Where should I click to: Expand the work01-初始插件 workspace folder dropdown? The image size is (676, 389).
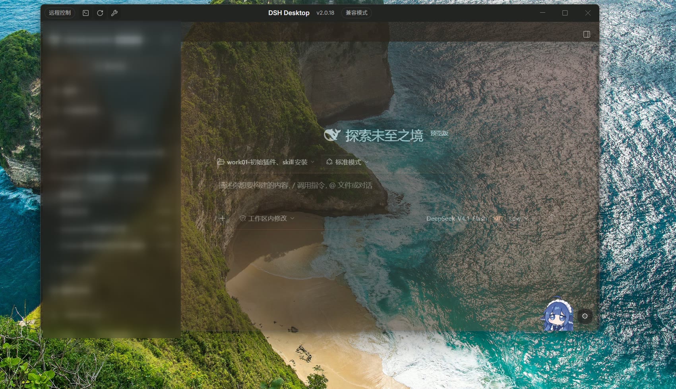266,162
